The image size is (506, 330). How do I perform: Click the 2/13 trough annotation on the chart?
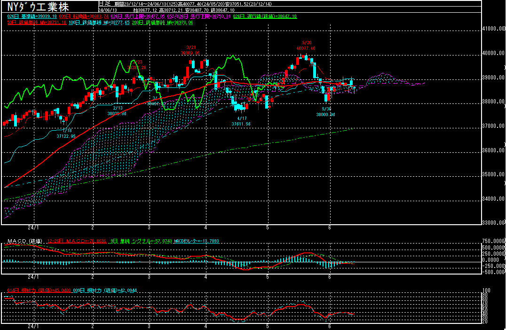point(117,111)
